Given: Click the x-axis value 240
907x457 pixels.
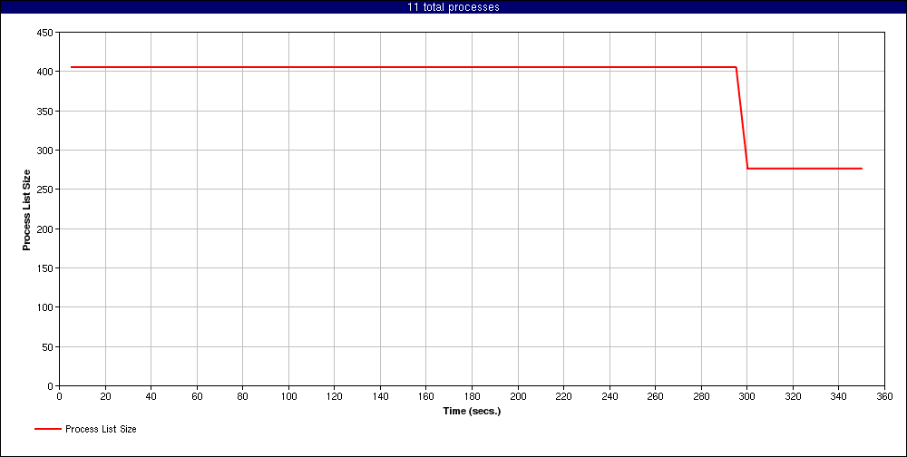Looking at the screenshot, I should point(610,396).
